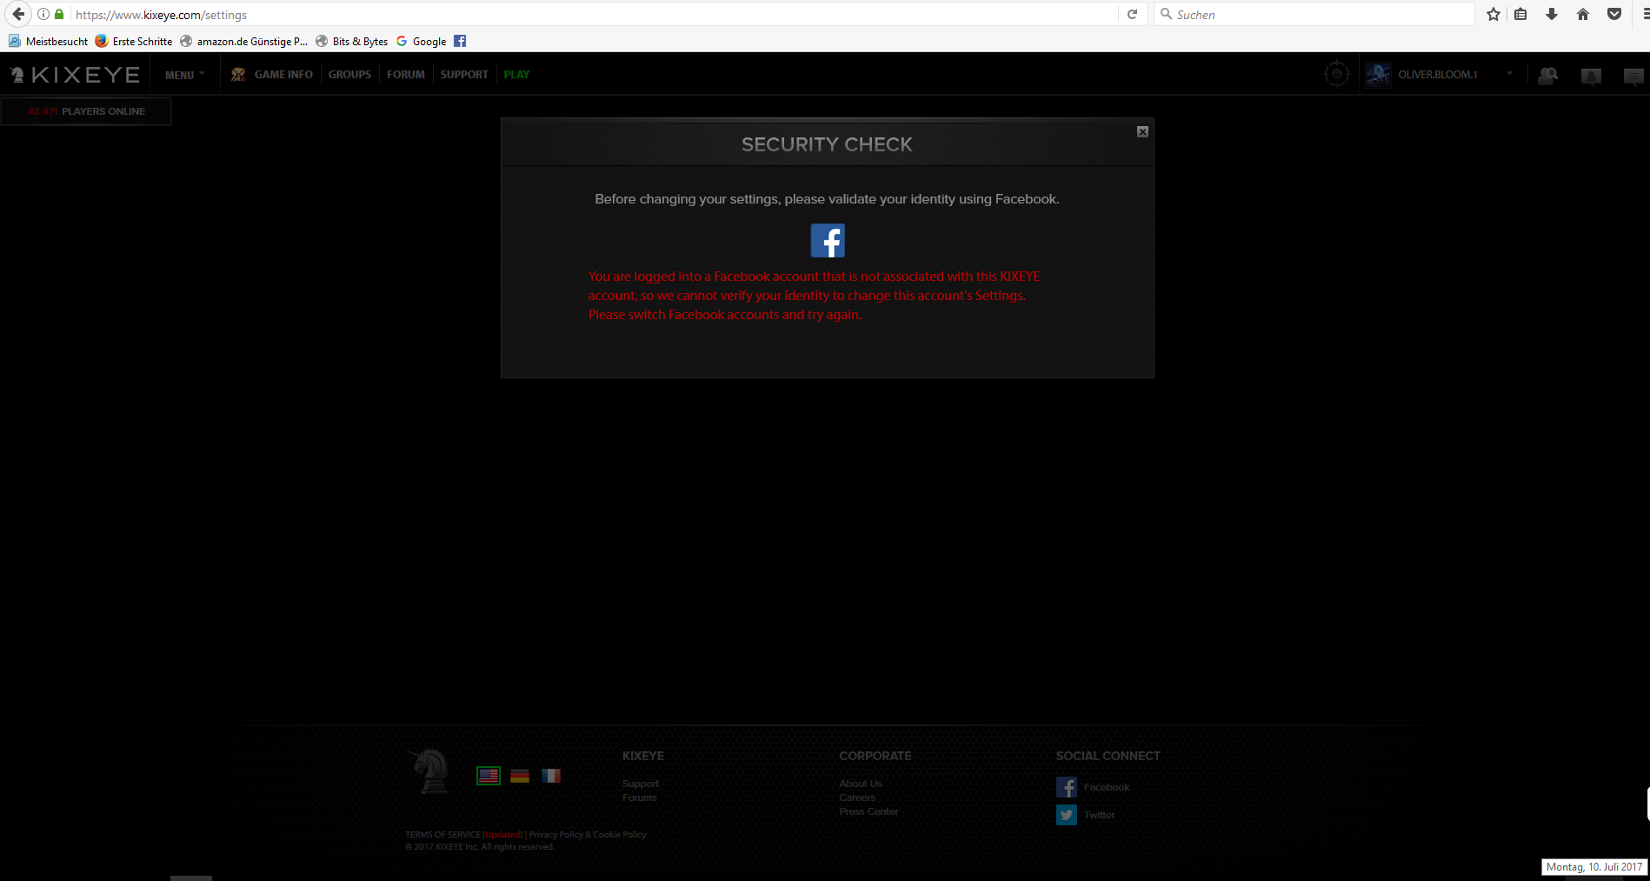This screenshot has width=1650, height=881.
Task: Go to the browser home page icon
Action: pyautogui.click(x=1583, y=14)
